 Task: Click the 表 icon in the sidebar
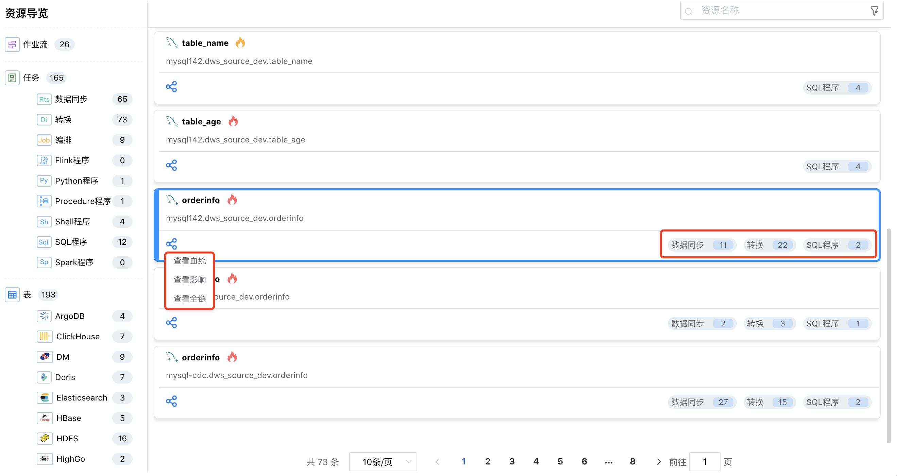[12, 294]
